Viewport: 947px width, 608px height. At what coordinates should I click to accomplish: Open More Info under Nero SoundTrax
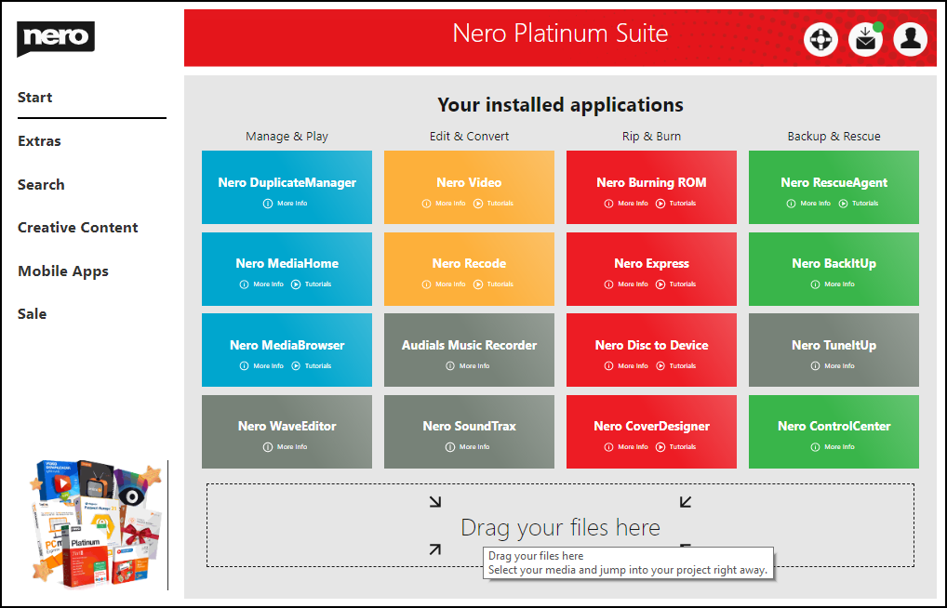468,447
